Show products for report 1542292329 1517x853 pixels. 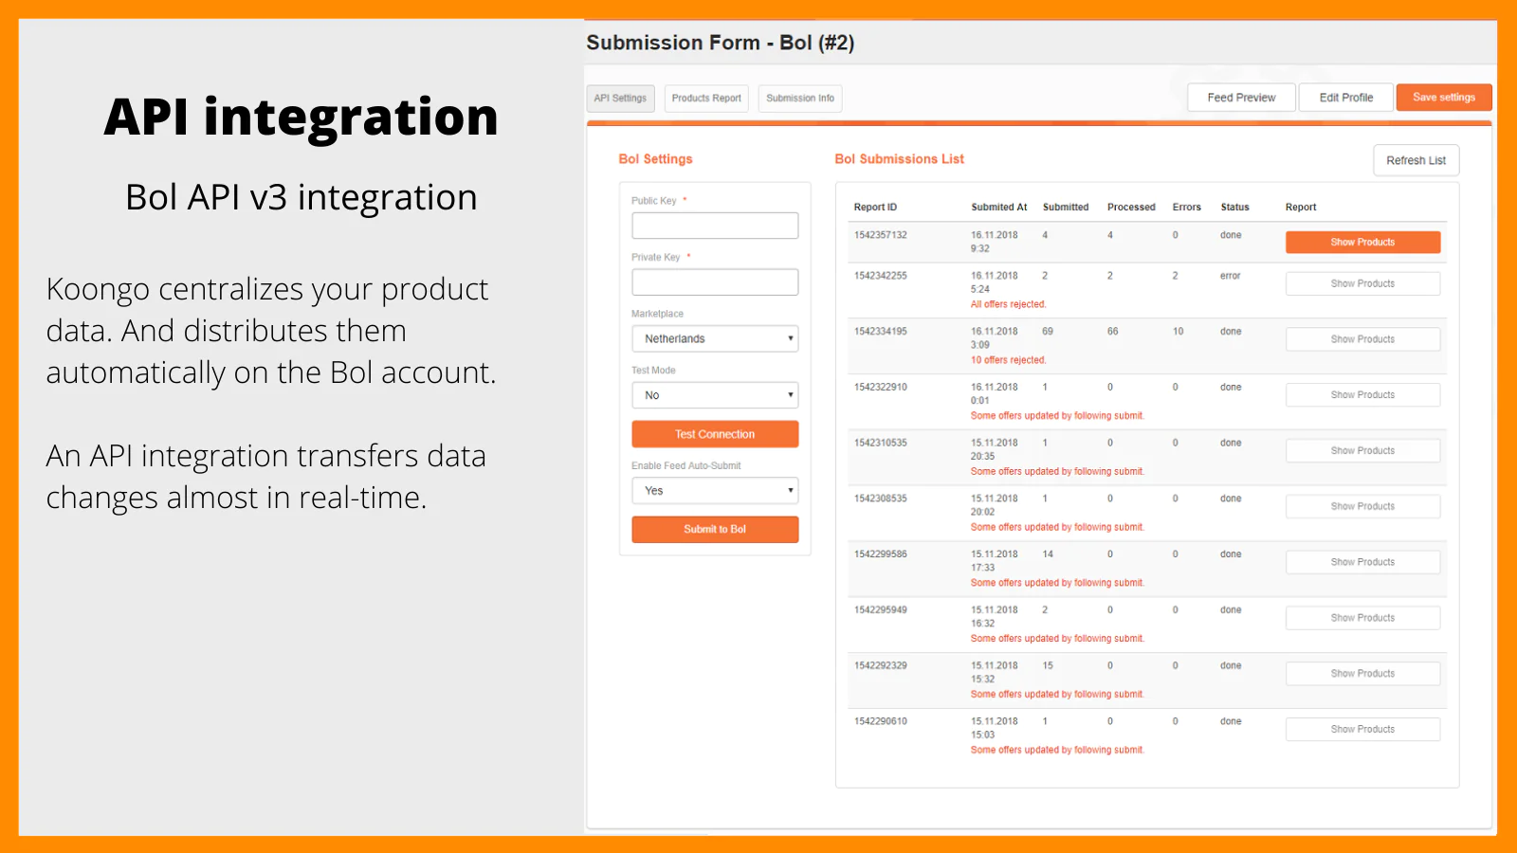coord(1362,674)
